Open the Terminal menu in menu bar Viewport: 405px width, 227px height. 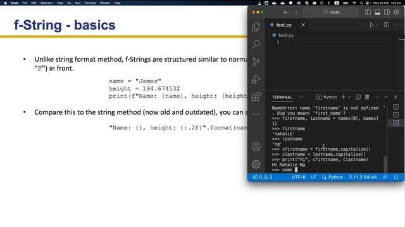[90, 3]
